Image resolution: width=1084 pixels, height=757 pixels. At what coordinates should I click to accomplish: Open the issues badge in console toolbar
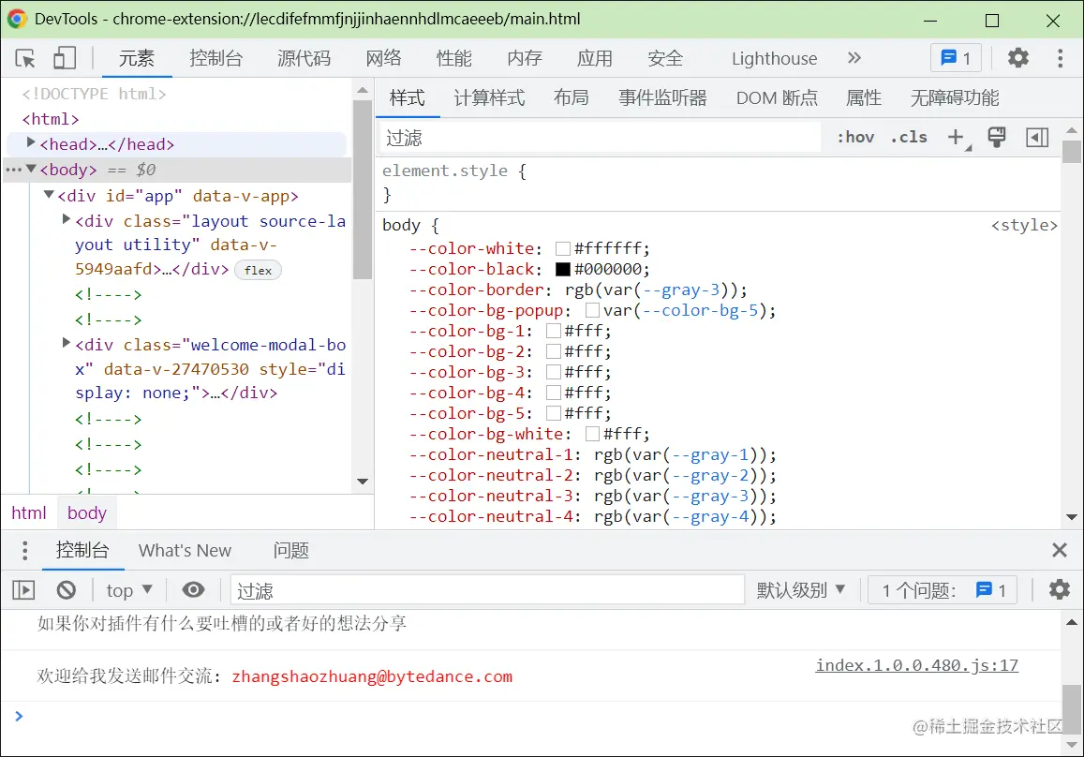943,590
